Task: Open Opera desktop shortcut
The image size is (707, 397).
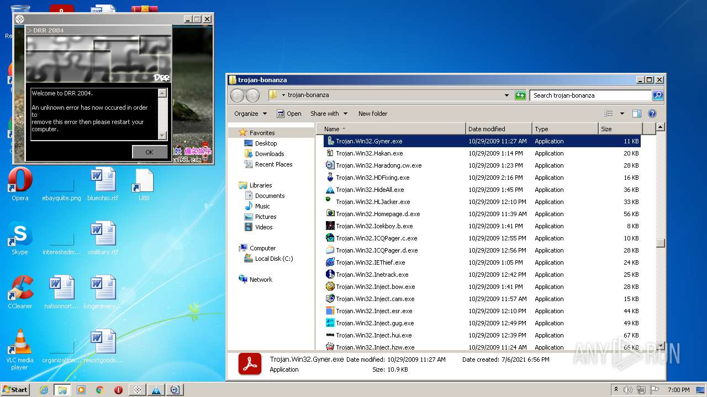Action: click(x=20, y=184)
